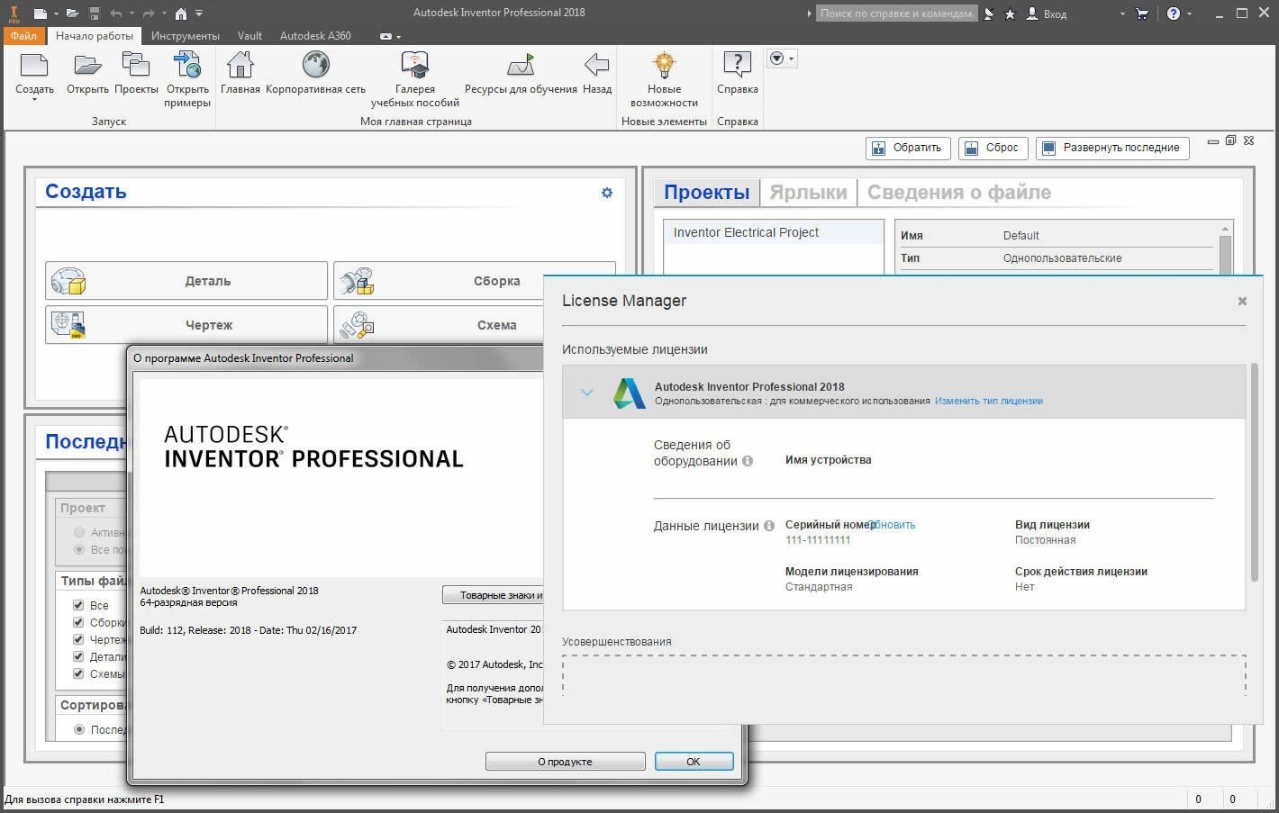Click info icon beside Сведения об оборудовании
This screenshot has height=813, width=1279.
[x=747, y=461]
